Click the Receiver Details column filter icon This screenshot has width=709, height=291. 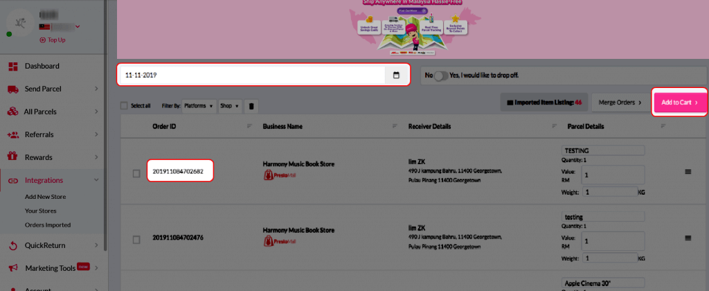(x=553, y=126)
